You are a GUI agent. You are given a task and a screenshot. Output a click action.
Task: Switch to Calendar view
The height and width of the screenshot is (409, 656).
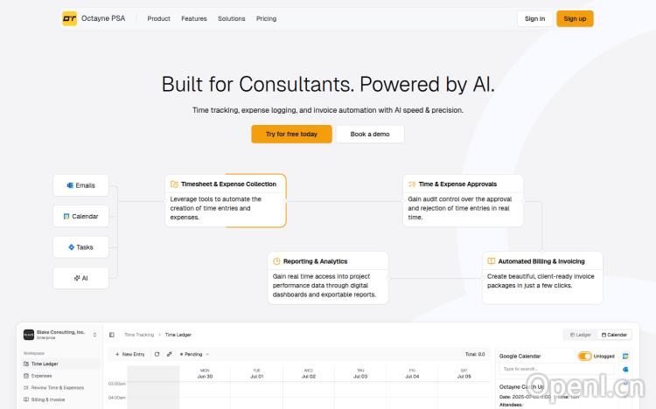pyautogui.click(x=614, y=335)
